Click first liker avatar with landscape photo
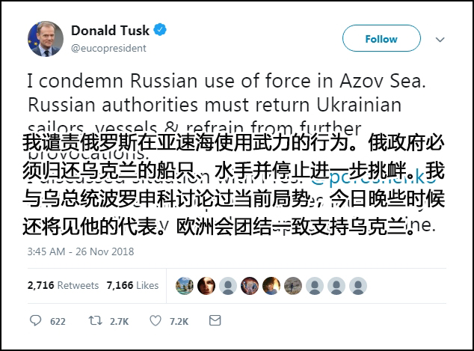Viewport: 474px width, 351px height. pyautogui.click(x=184, y=285)
